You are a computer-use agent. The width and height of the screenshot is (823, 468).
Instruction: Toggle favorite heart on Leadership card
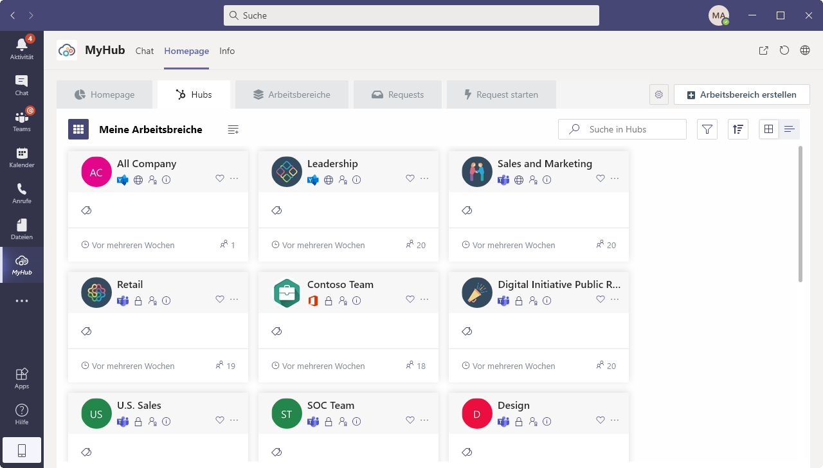[410, 179]
